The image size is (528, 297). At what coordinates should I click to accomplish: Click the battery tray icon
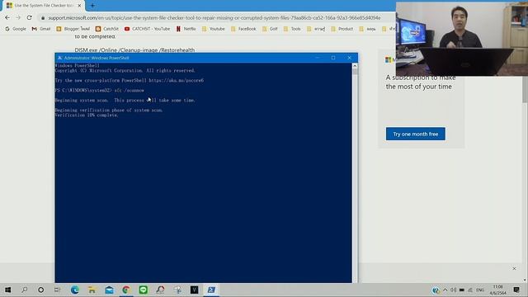[x=462, y=290]
